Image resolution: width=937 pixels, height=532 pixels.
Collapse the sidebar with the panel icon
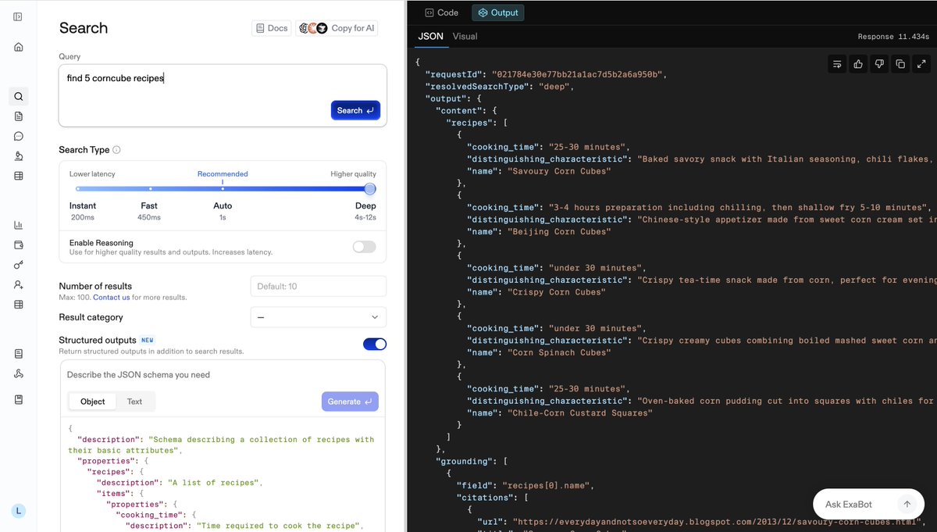click(18, 16)
